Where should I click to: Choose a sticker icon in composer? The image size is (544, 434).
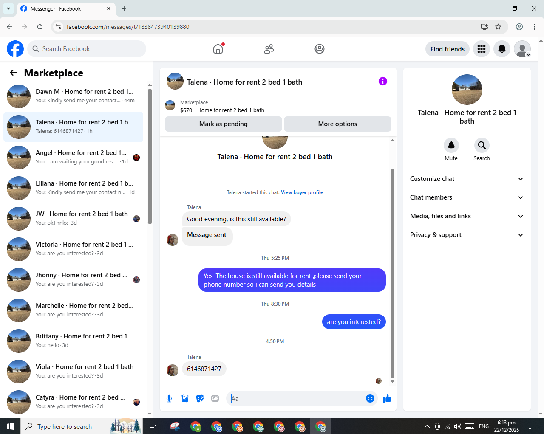coord(200,398)
